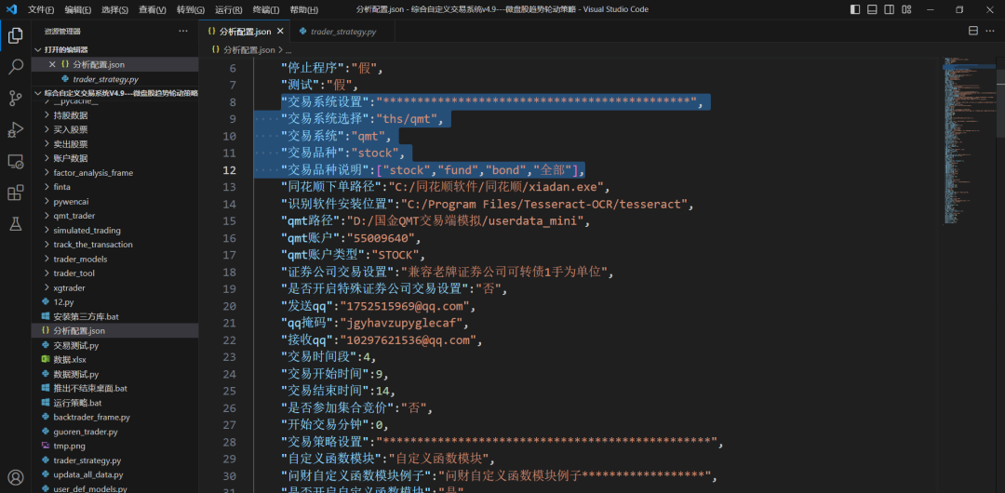Open the 运行(R) menu
Viewport: 1005px width, 493px height.
point(228,9)
